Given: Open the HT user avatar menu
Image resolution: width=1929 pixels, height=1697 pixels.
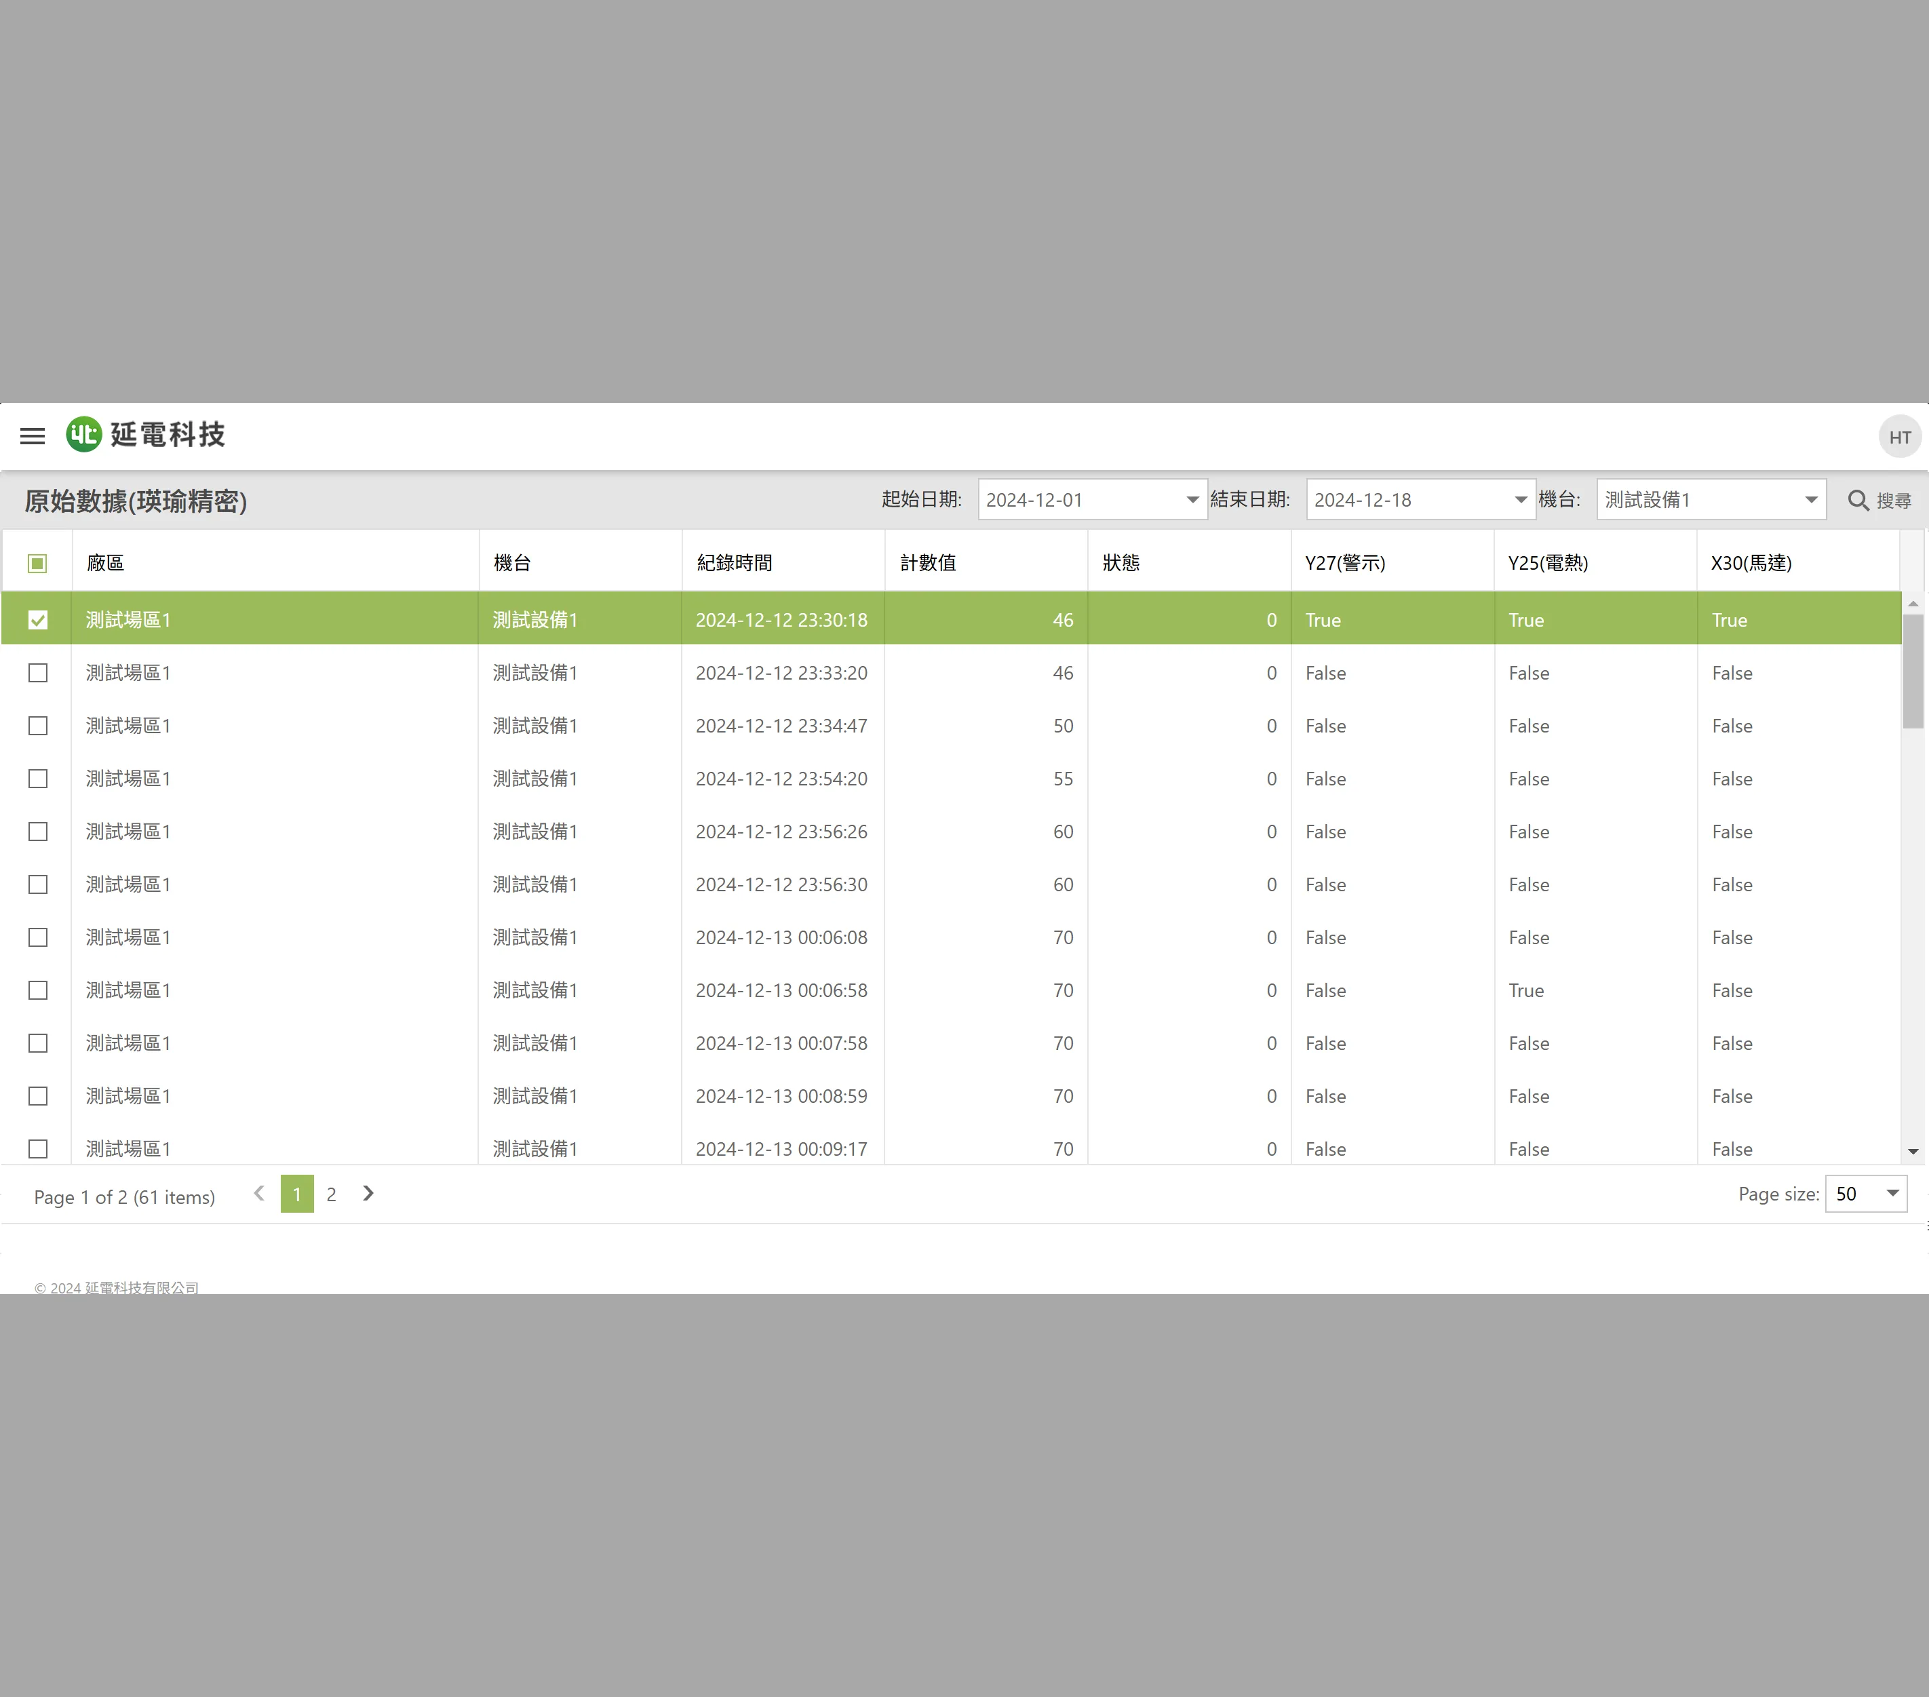Looking at the screenshot, I should coord(1900,437).
